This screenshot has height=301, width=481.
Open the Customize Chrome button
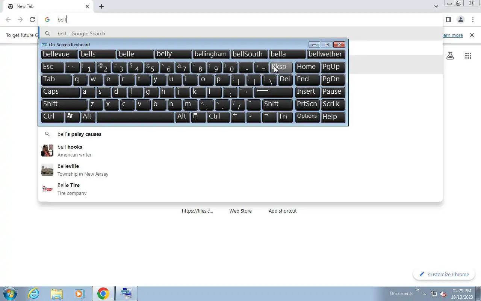pyautogui.click(x=445, y=274)
